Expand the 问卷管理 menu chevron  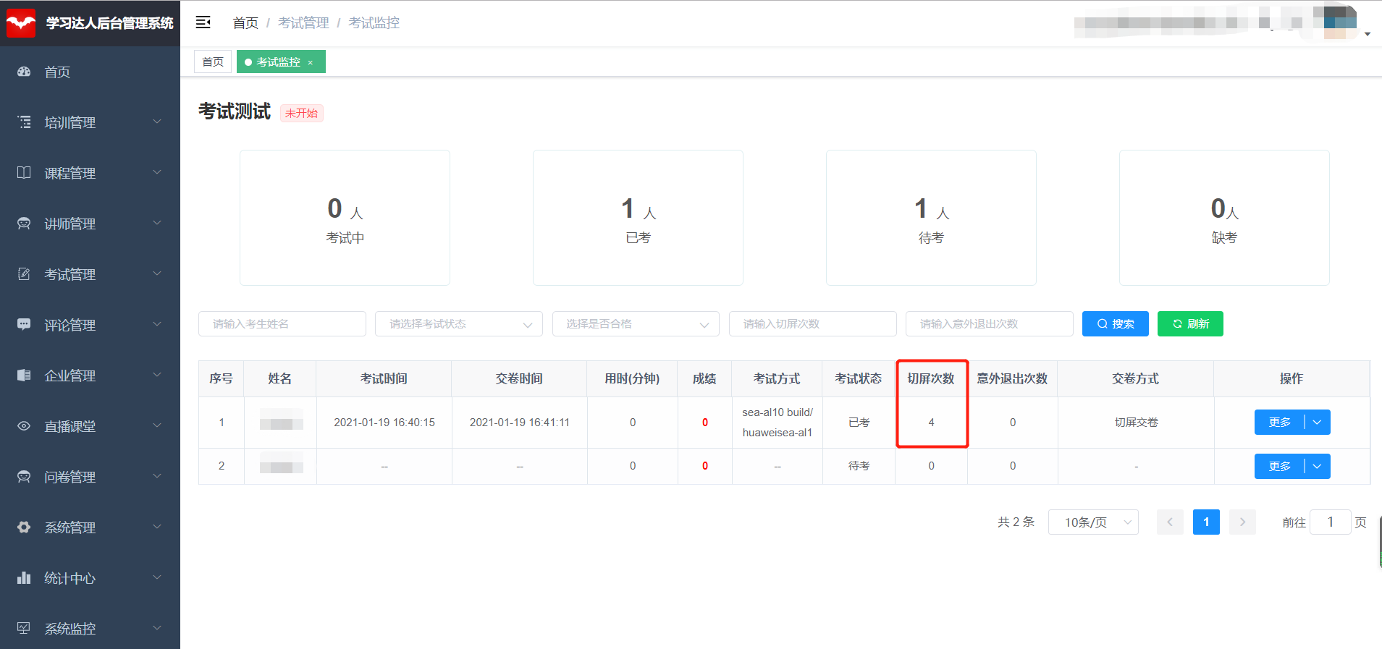tap(157, 477)
